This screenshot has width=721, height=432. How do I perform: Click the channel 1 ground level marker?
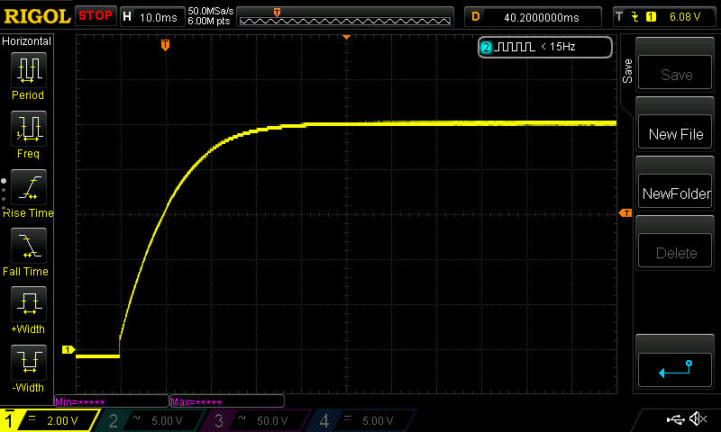coord(68,350)
